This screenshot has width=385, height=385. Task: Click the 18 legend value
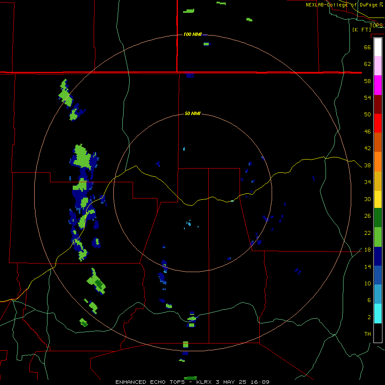click(367, 250)
